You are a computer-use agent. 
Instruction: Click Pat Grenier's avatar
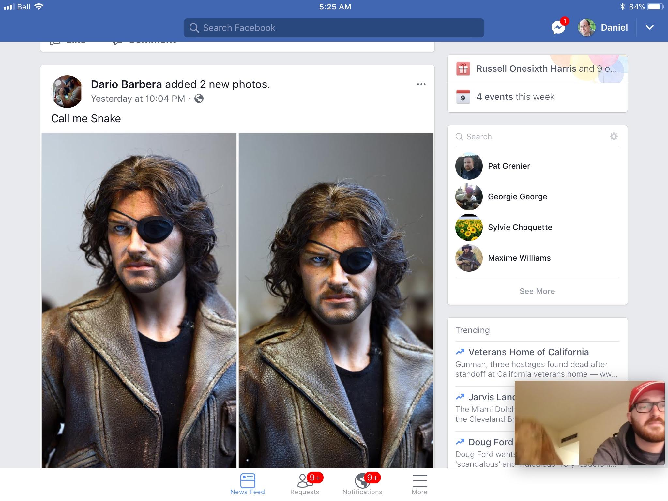[x=469, y=166]
